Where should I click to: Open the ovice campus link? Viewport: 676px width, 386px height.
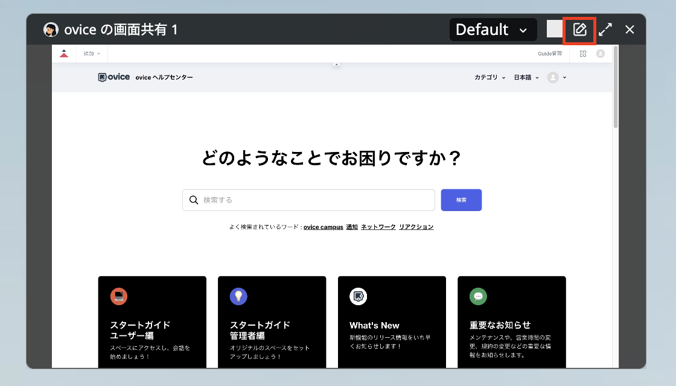click(x=323, y=227)
